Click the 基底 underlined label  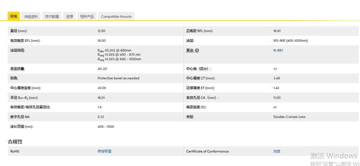point(190,50)
